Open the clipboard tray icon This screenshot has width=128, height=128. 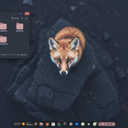(103, 124)
